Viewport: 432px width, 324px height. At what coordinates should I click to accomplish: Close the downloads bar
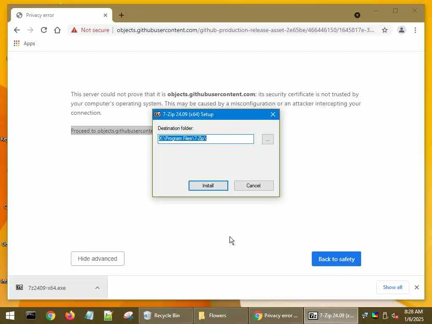point(416,287)
